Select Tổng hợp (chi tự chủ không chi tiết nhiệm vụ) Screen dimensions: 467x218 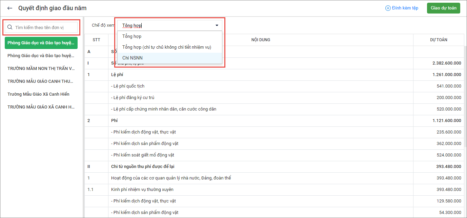[166, 47]
